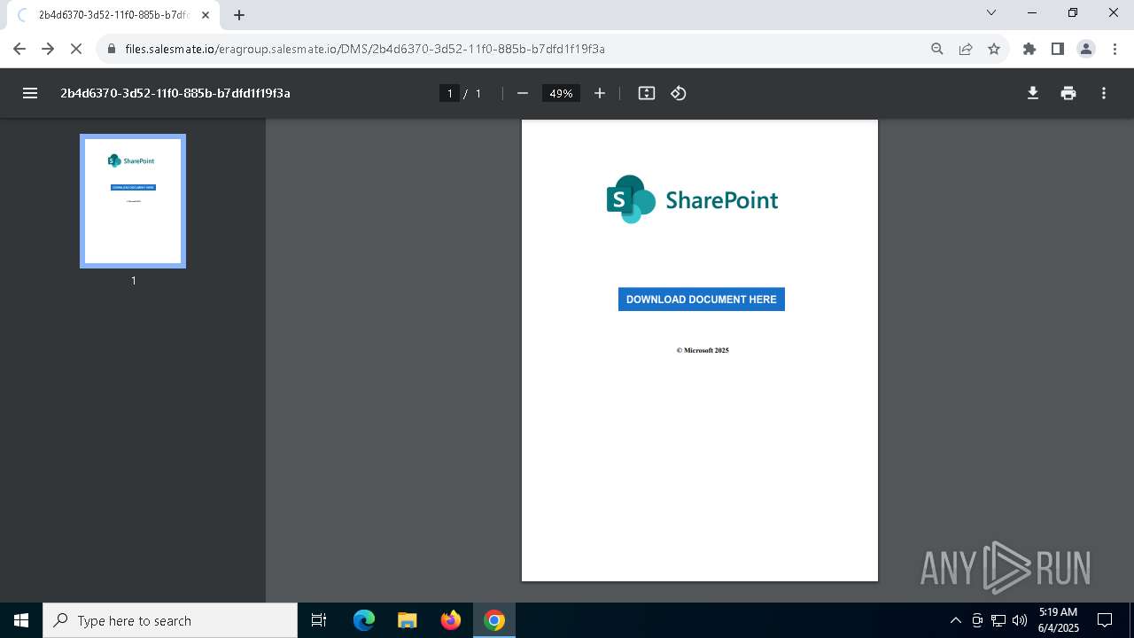Close the current browser tab
1134x638 pixels.
[x=206, y=15]
